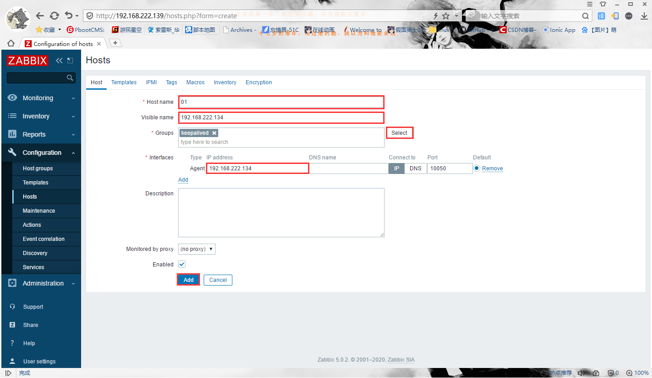Image resolution: width=652 pixels, height=378 pixels.
Task: Click the browser undo-close arrow icon
Action: point(69,15)
